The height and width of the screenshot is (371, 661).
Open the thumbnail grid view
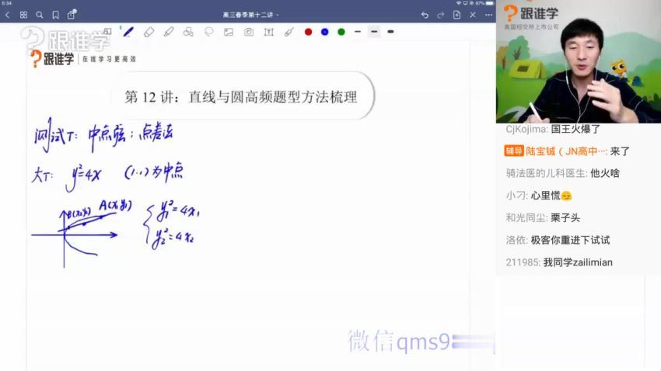23,15
